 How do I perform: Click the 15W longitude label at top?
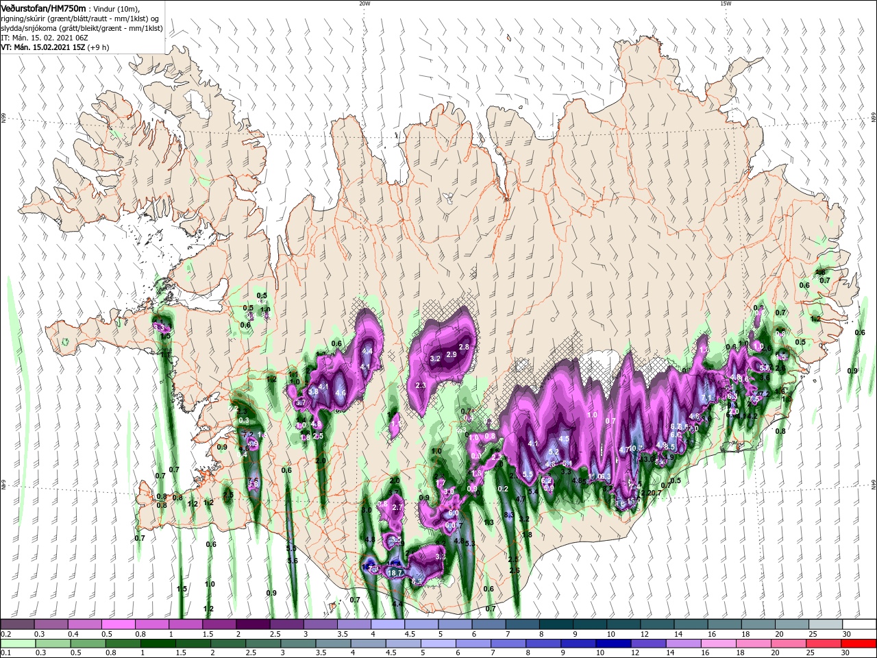[x=725, y=3]
